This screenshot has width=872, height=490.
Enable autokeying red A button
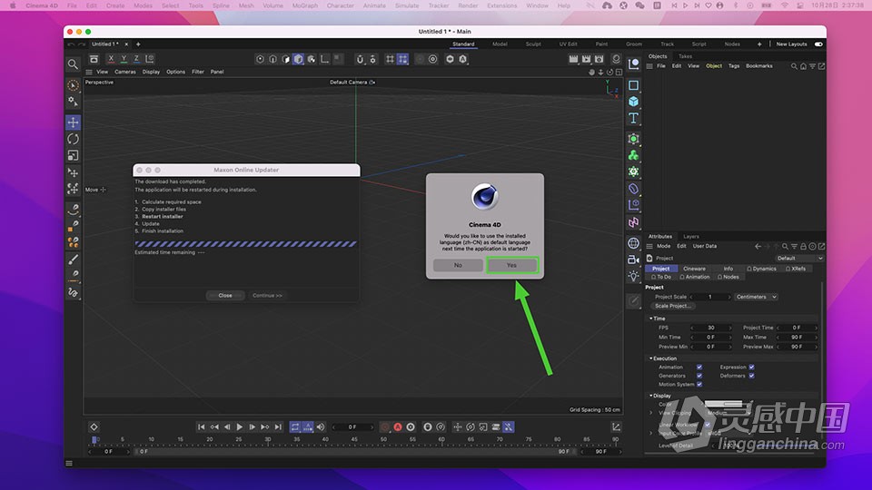pyautogui.click(x=398, y=426)
